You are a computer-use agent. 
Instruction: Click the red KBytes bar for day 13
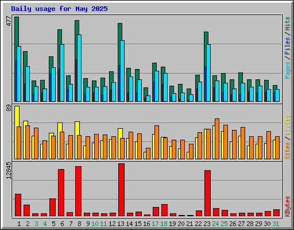121,190
